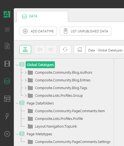Select the Data perspective database icon
The image size is (124, 146).
(7, 81)
